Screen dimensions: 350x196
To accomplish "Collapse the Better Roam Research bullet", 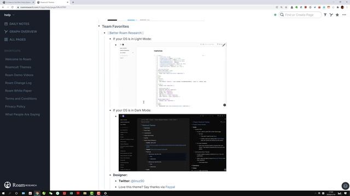I will click(104, 33).
